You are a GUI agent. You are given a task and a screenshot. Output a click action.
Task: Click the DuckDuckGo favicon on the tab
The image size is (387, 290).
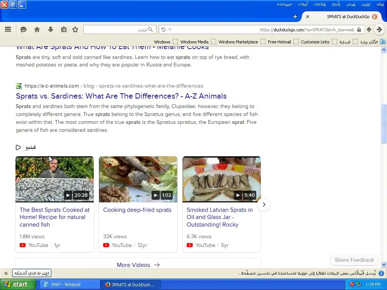click(x=375, y=17)
